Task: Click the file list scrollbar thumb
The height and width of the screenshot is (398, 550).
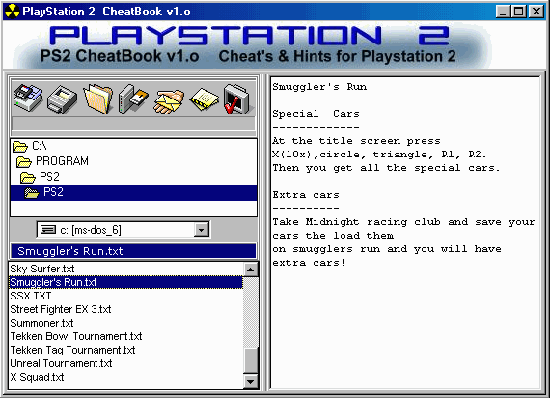Action: click(251, 360)
